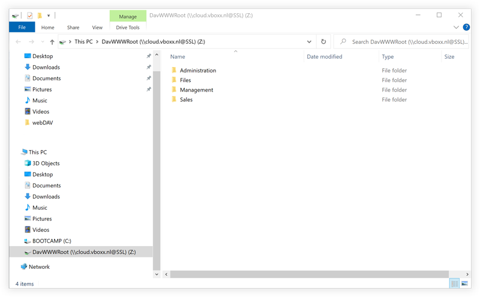Click the magnifier search icon

point(343,41)
